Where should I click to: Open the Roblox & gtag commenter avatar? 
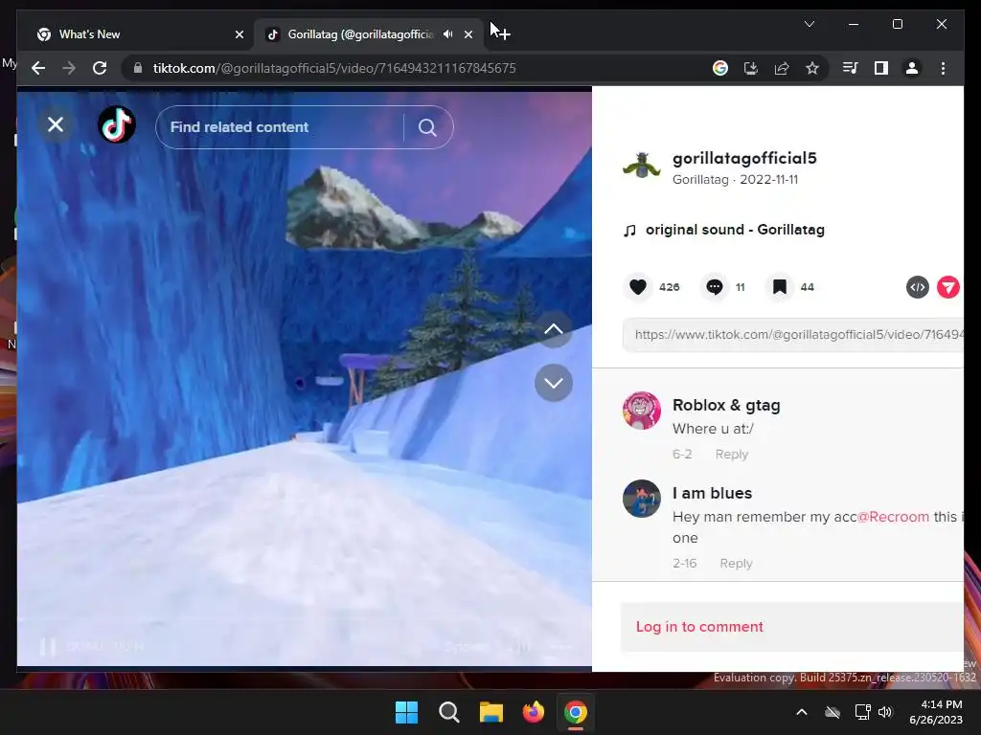(641, 411)
